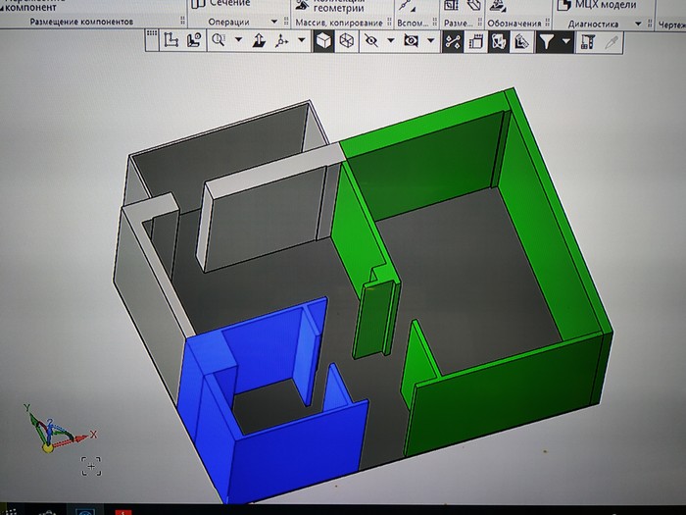Click the greyed-out pencil icon

click(612, 41)
